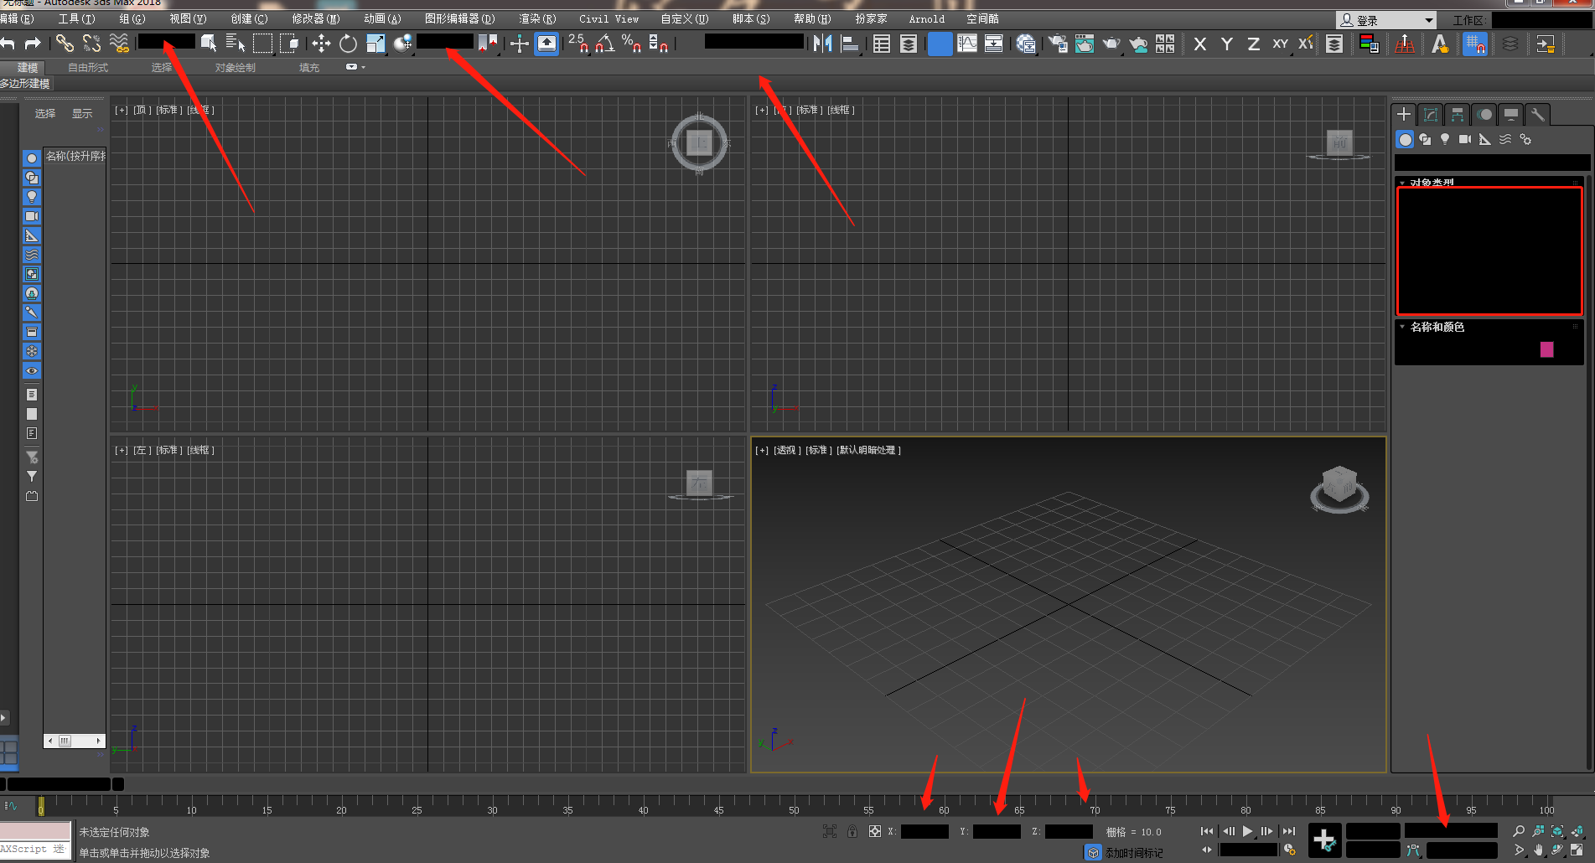Restrict transform to X axis button
The image size is (1595, 863).
pyautogui.click(x=1200, y=44)
